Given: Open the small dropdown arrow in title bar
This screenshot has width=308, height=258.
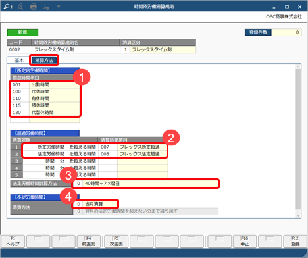Looking at the screenshot, I should [x=59, y=7].
